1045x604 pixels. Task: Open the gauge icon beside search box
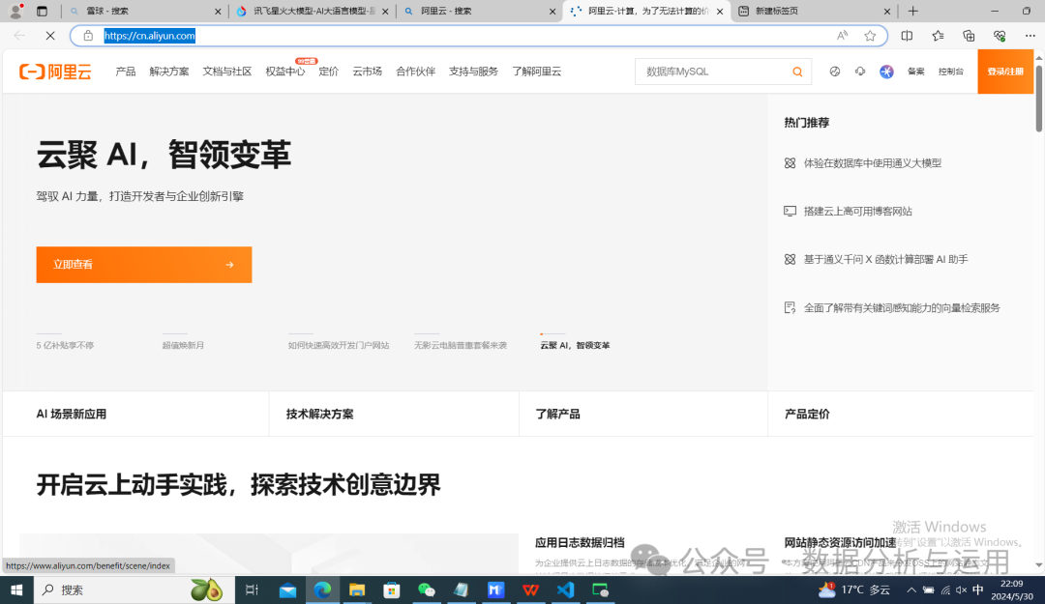834,72
